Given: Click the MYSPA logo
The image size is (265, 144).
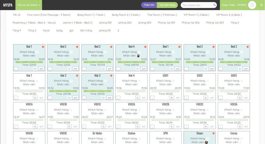Looking at the screenshot, I should coord(8,5).
